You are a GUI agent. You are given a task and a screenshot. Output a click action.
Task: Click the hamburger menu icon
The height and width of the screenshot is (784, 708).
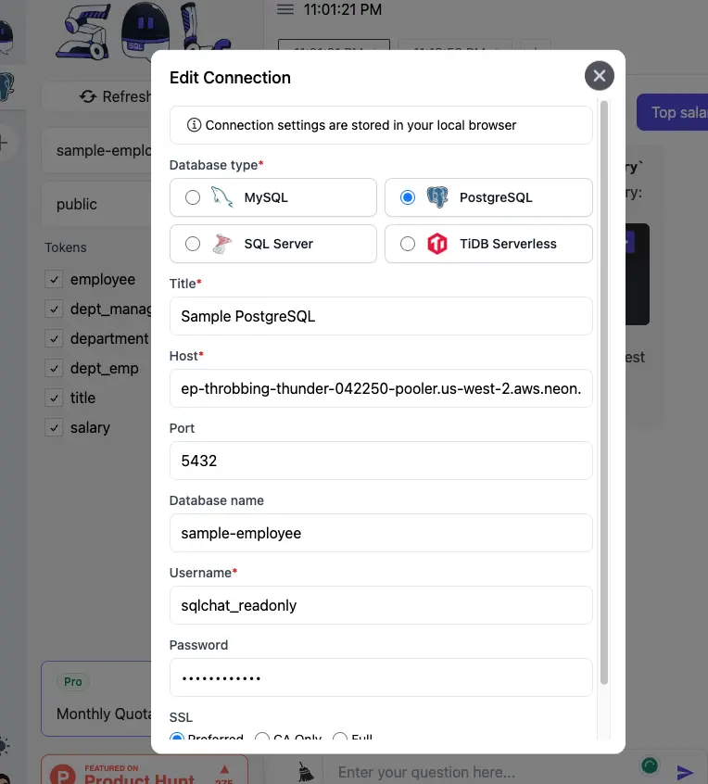(x=285, y=9)
